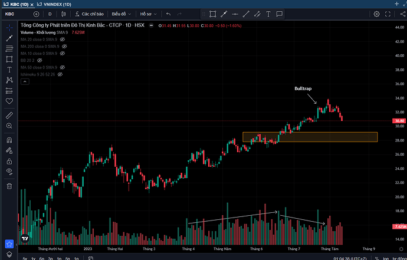
Task: Select the crosshair cursor tool
Action: [9, 28]
